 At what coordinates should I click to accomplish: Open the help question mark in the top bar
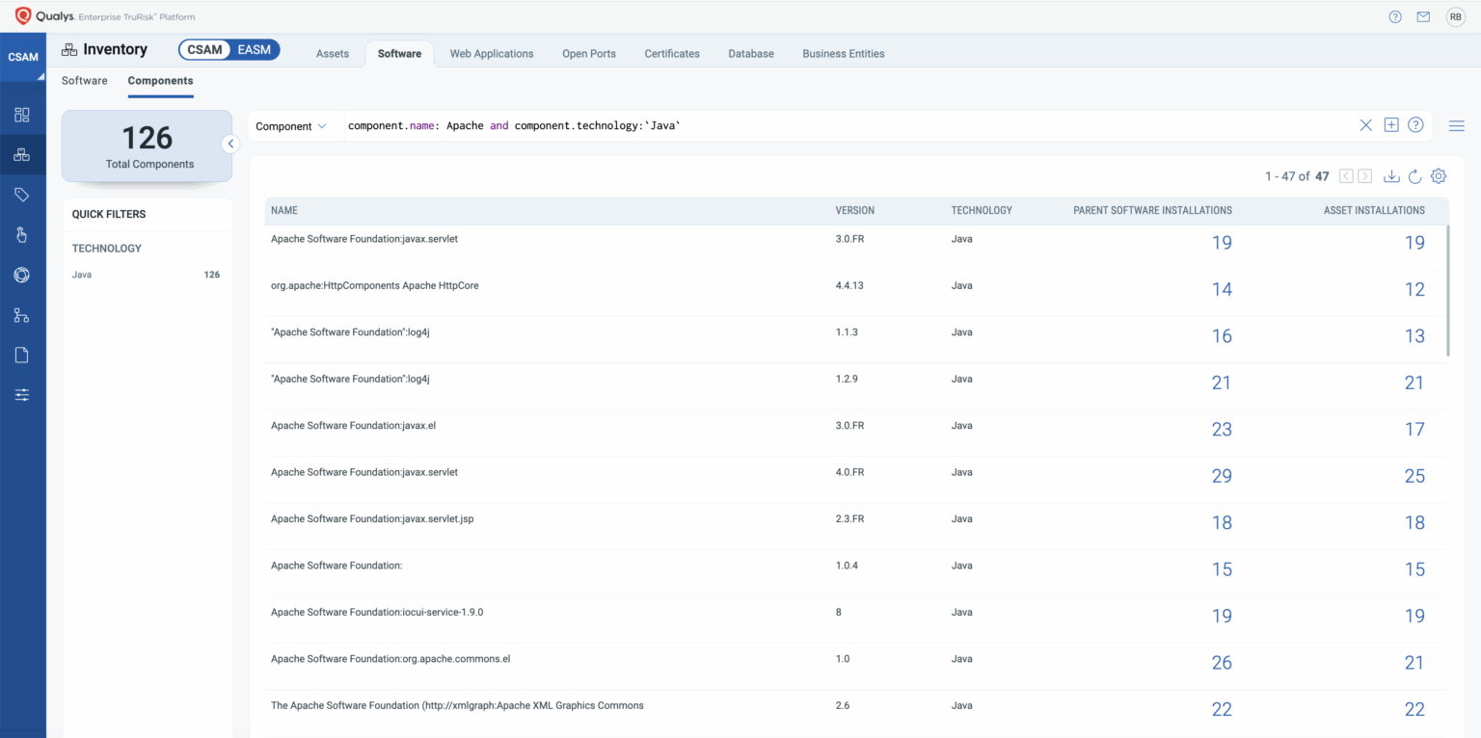(1394, 16)
